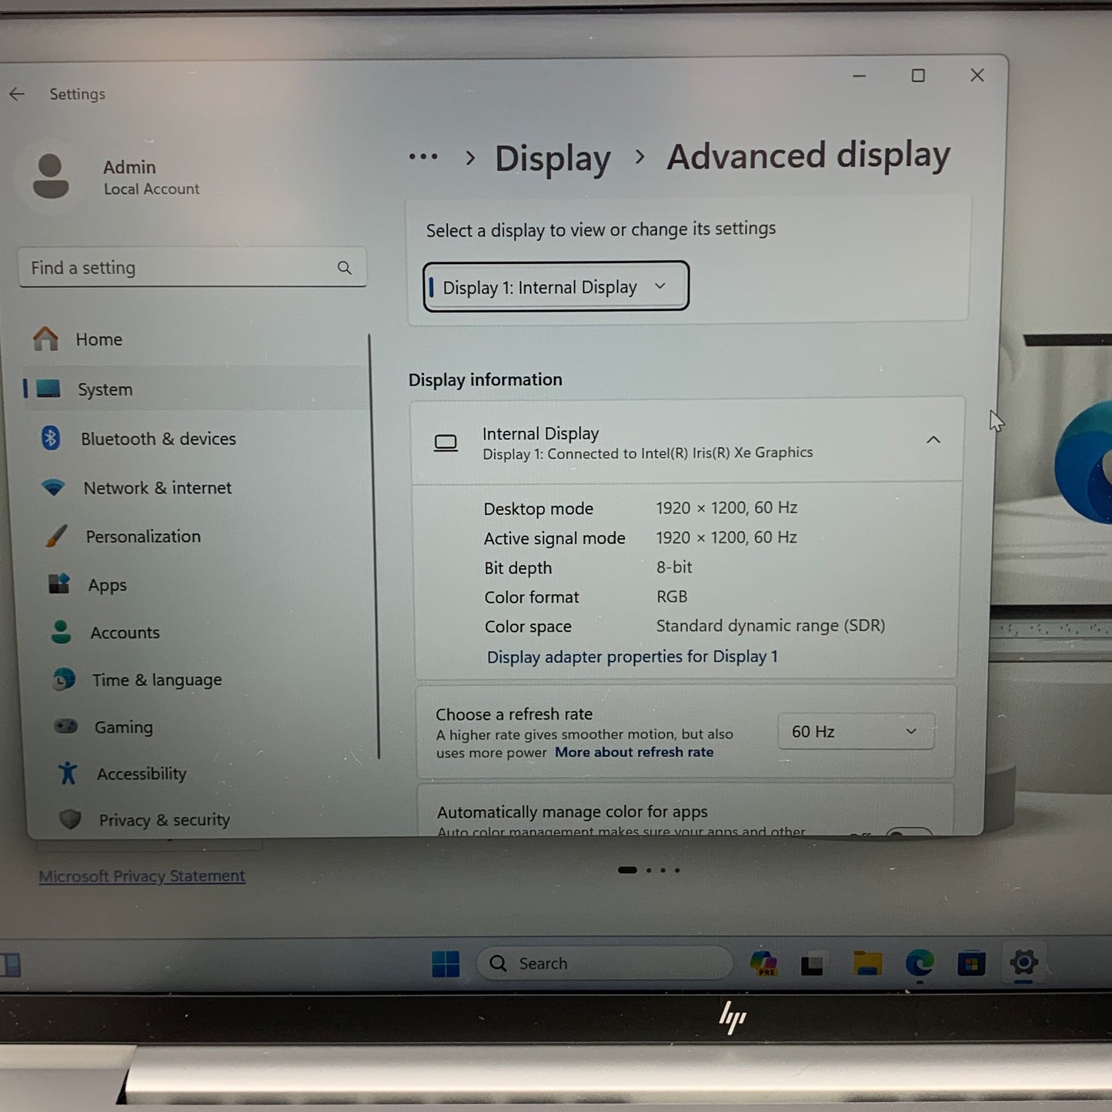Select the Network & internet sidebar icon
Viewport: 1112px width, 1112px height.
click(x=52, y=487)
